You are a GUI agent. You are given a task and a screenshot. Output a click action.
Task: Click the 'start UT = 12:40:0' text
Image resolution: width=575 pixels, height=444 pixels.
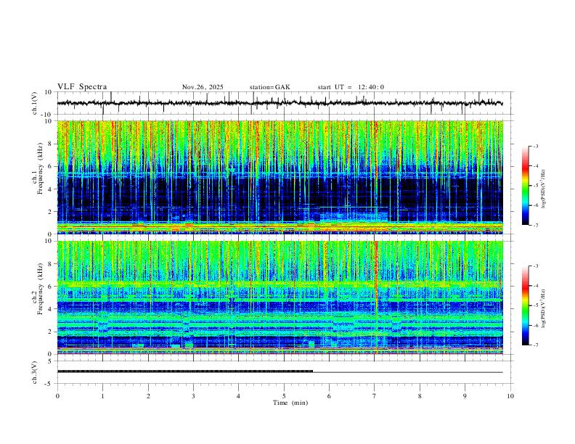pyautogui.click(x=351, y=87)
